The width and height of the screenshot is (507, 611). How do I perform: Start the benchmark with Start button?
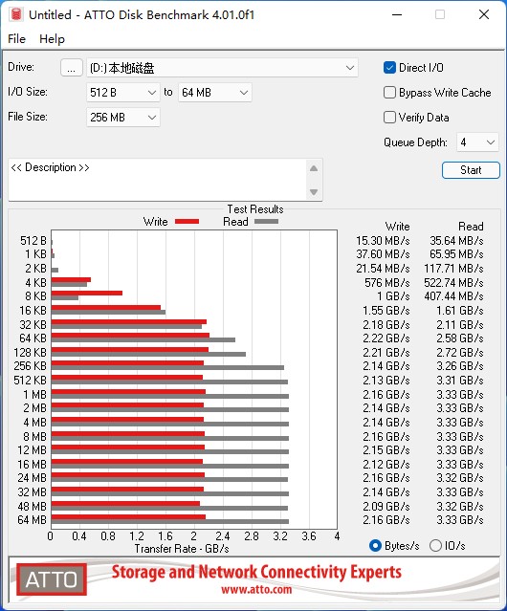[x=471, y=170]
